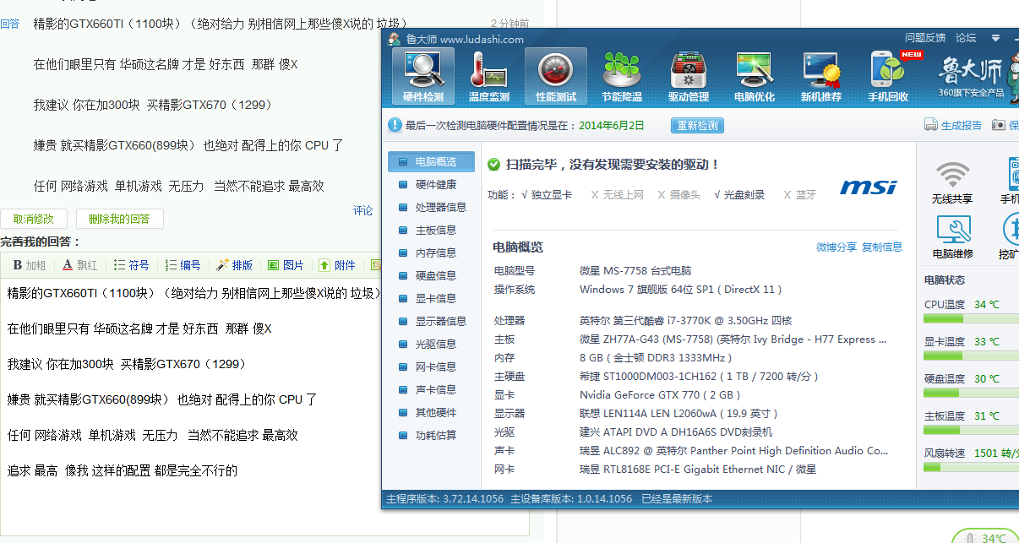Click the 已经是最新版本 status bar text
This screenshot has height=543, width=1019.
click(x=677, y=498)
